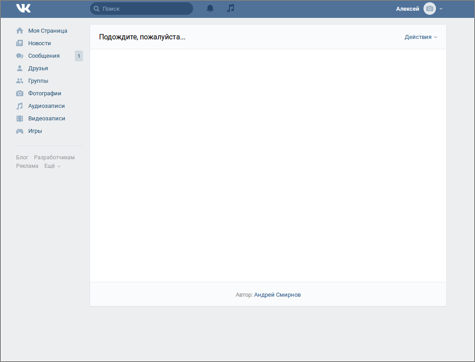Expand the Ещё footer menu
The width and height of the screenshot is (475, 362).
[52, 166]
